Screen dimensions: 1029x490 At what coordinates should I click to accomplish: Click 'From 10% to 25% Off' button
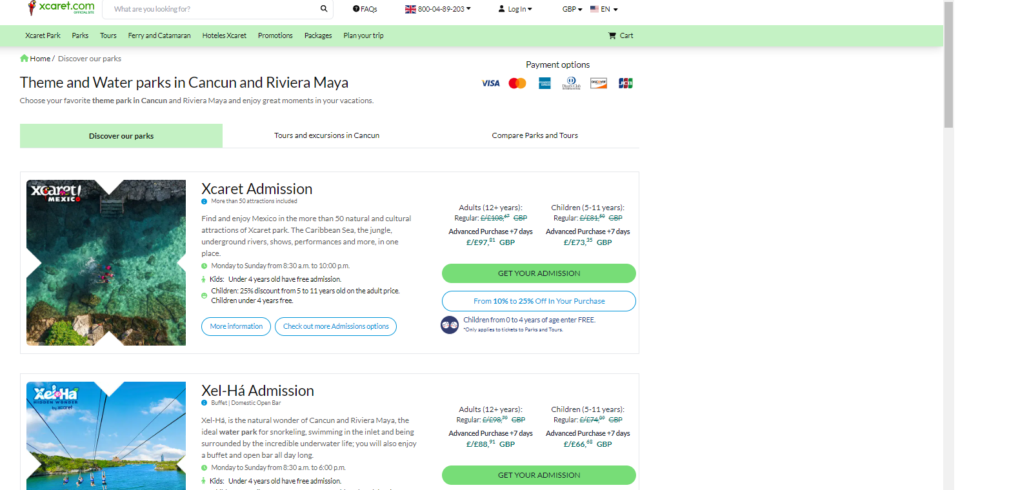pyautogui.click(x=539, y=301)
